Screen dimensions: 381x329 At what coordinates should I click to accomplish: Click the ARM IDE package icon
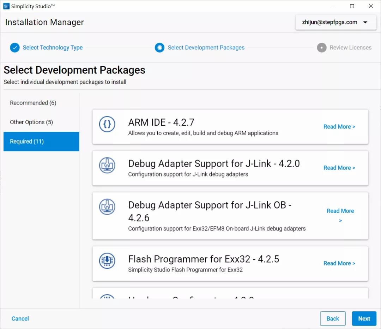click(x=107, y=124)
